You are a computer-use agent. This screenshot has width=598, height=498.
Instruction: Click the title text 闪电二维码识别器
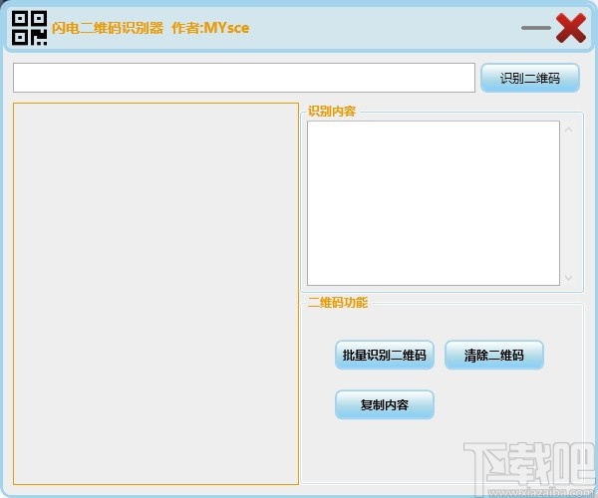click(x=108, y=28)
